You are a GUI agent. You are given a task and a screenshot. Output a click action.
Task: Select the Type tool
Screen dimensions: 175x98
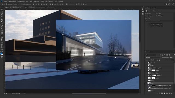pos(2,35)
